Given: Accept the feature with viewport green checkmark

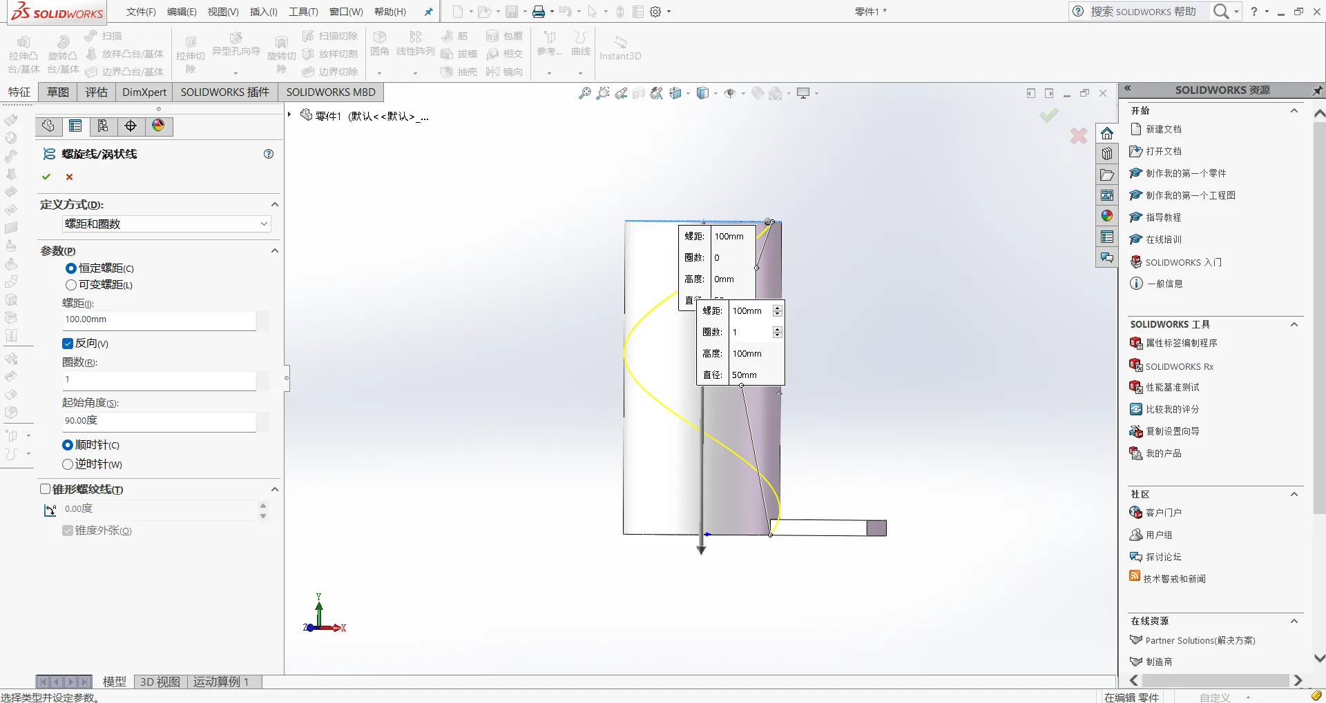Looking at the screenshot, I should (x=1049, y=115).
